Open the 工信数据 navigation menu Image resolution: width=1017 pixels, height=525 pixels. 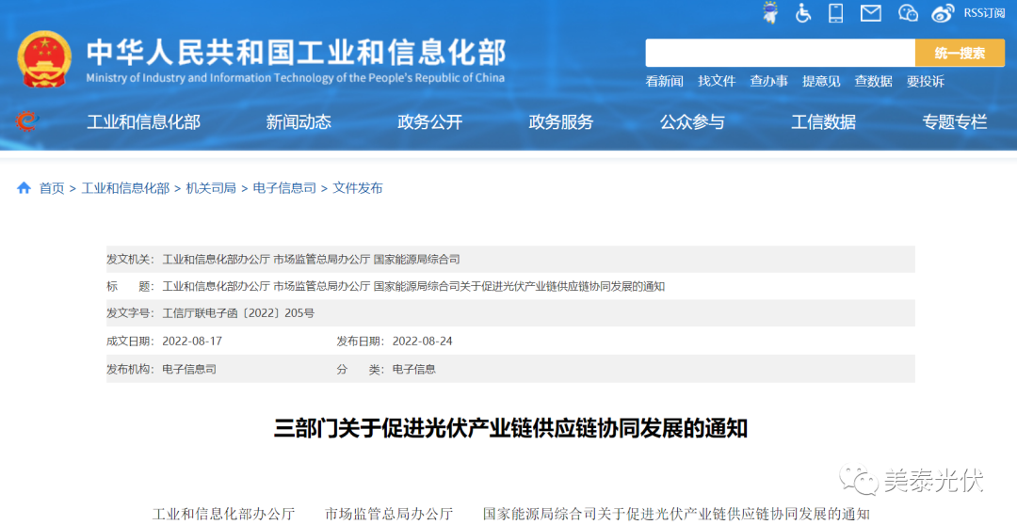(824, 122)
